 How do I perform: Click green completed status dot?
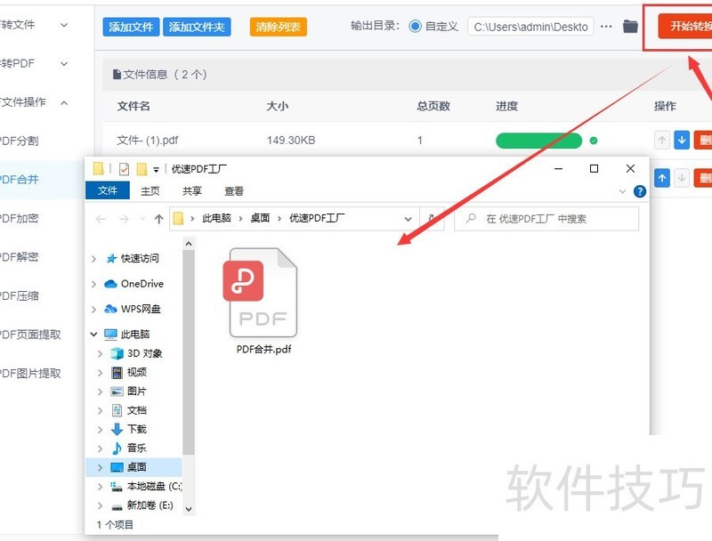pyautogui.click(x=593, y=141)
